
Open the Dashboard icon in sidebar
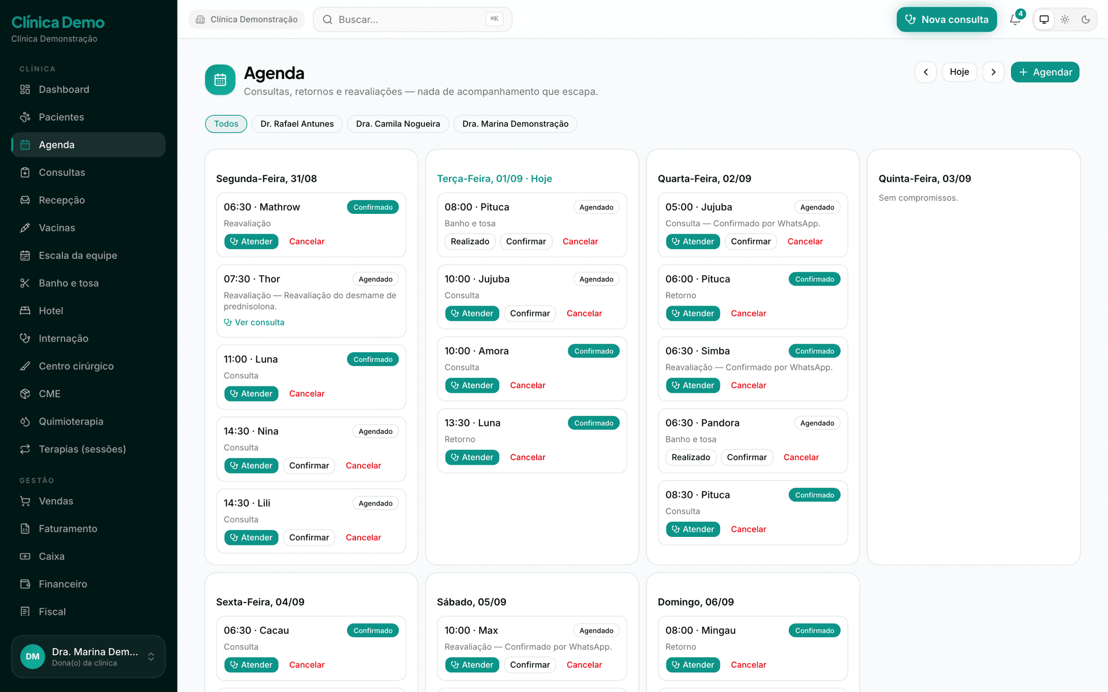coord(25,89)
